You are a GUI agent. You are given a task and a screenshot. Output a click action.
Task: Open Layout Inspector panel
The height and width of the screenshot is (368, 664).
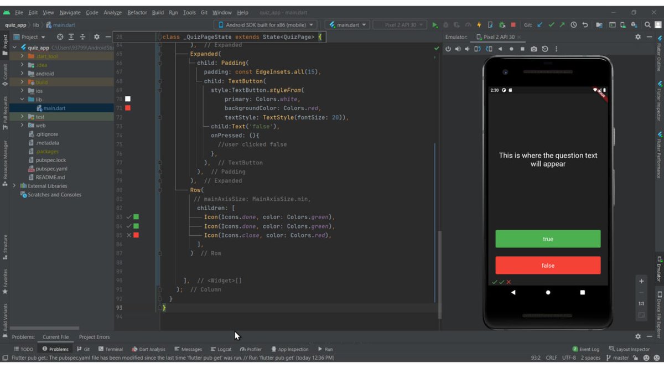pyautogui.click(x=629, y=349)
